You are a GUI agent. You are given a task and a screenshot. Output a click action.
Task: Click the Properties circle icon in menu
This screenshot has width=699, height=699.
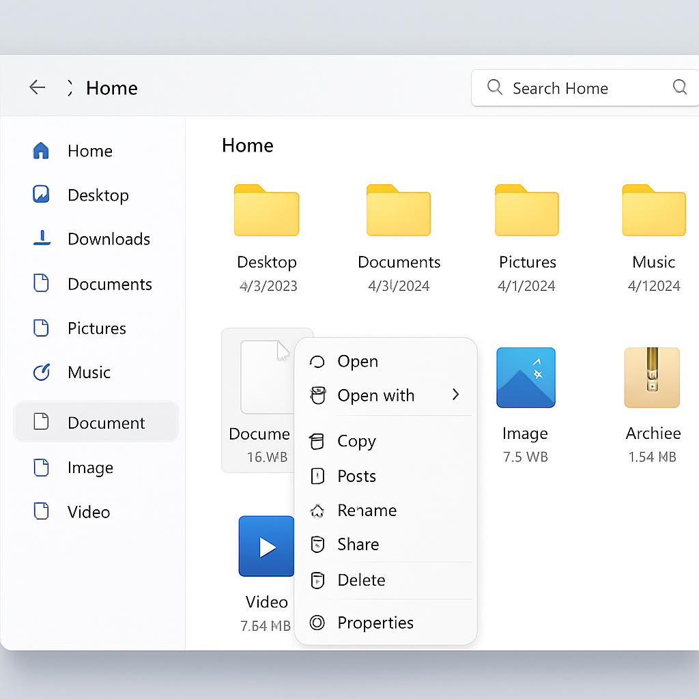[317, 623]
